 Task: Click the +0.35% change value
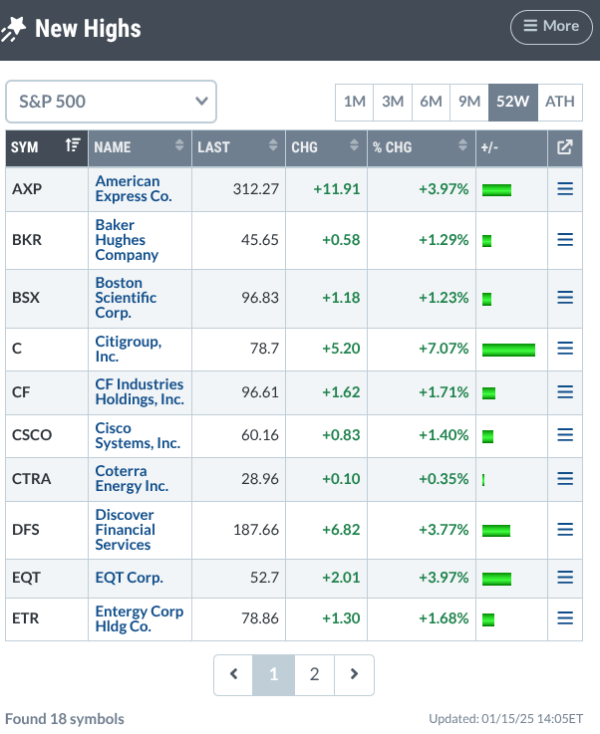[444, 479]
